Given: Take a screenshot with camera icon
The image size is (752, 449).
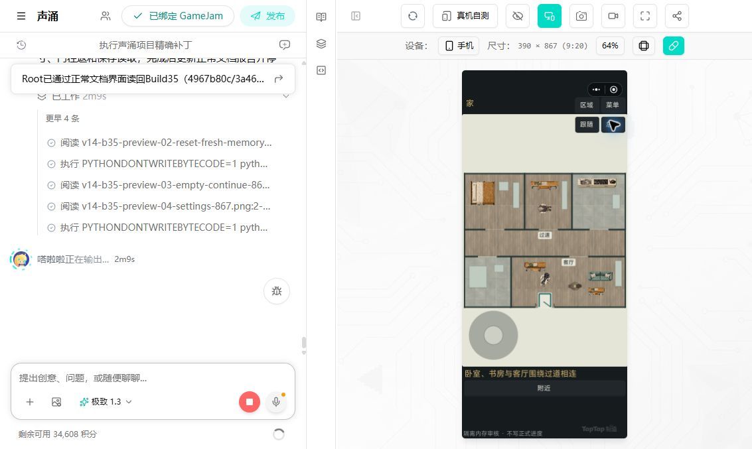Looking at the screenshot, I should (581, 16).
